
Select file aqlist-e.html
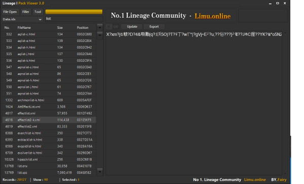(49, 41)
